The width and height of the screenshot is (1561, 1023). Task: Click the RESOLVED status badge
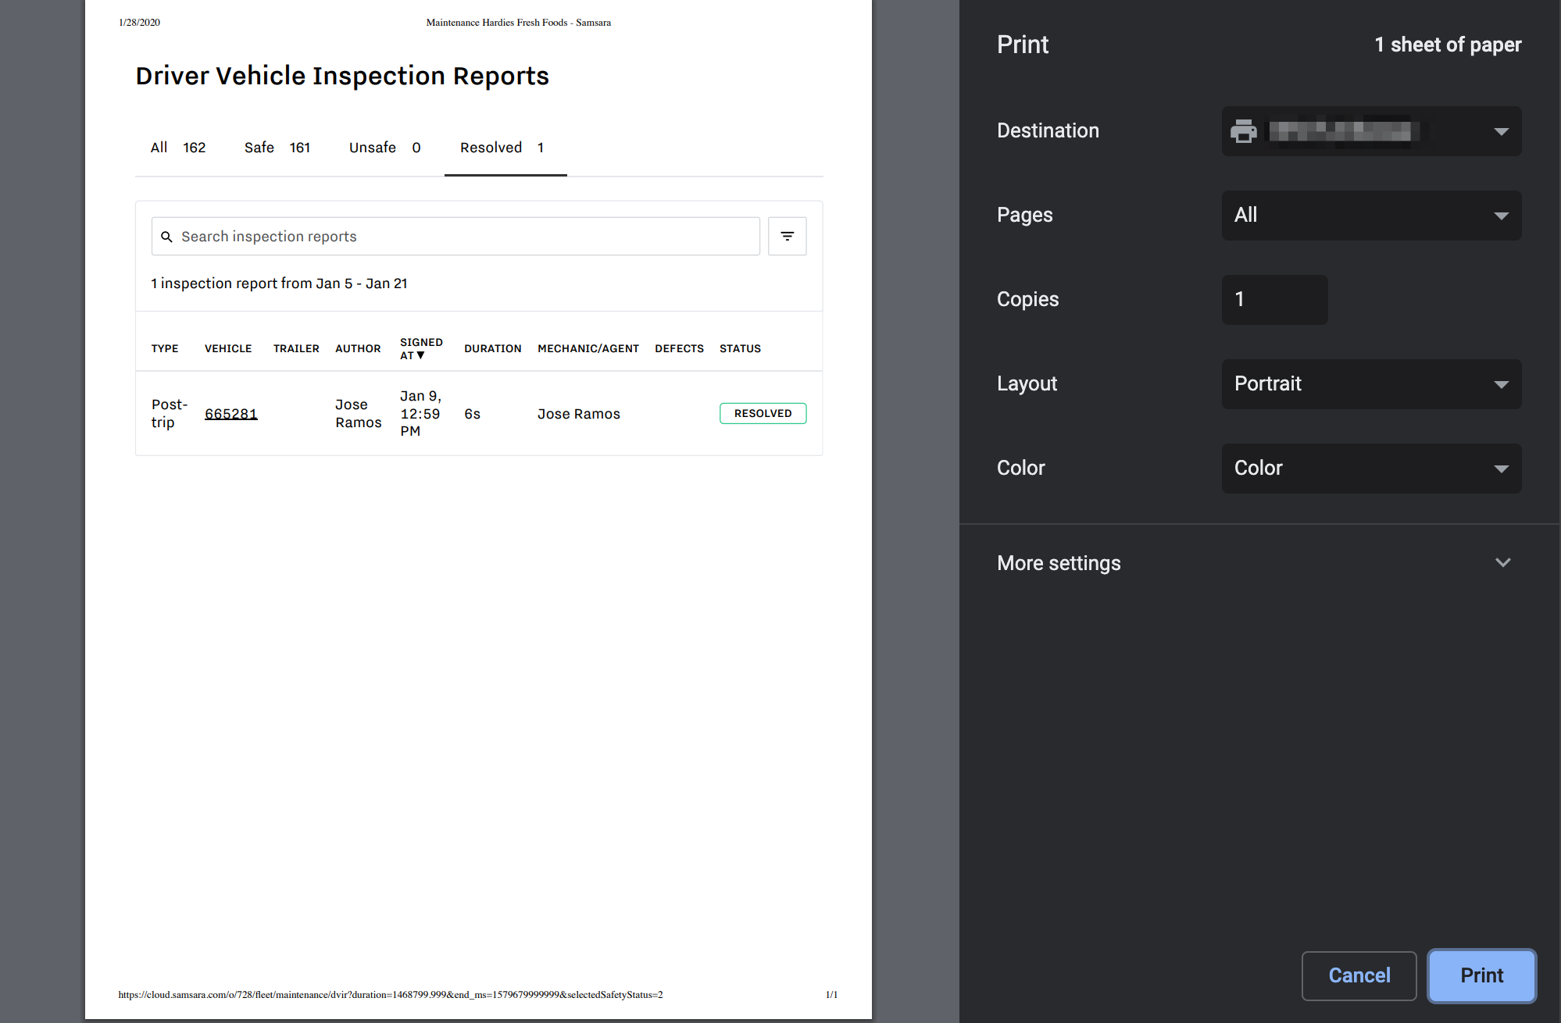763,414
